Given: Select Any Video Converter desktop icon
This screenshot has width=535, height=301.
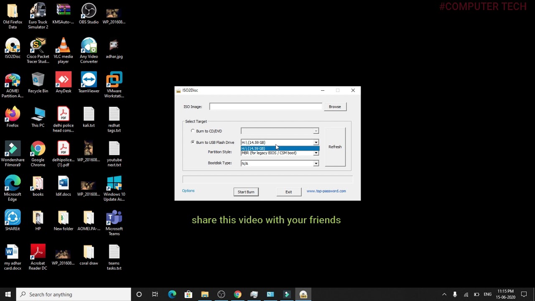Looking at the screenshot, I should (89, 51).
